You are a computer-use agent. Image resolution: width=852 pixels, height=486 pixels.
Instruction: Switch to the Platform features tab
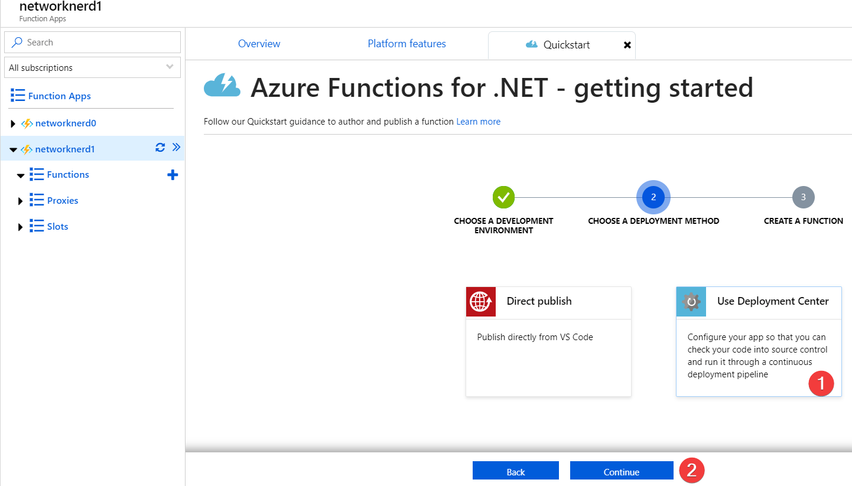coord(407,44)
